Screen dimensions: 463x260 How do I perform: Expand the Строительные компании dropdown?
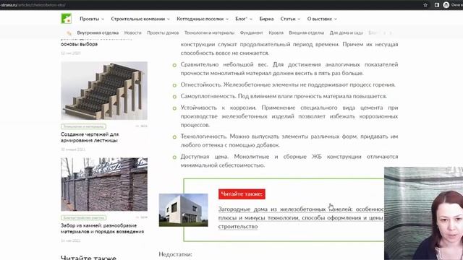pos(140,19)
